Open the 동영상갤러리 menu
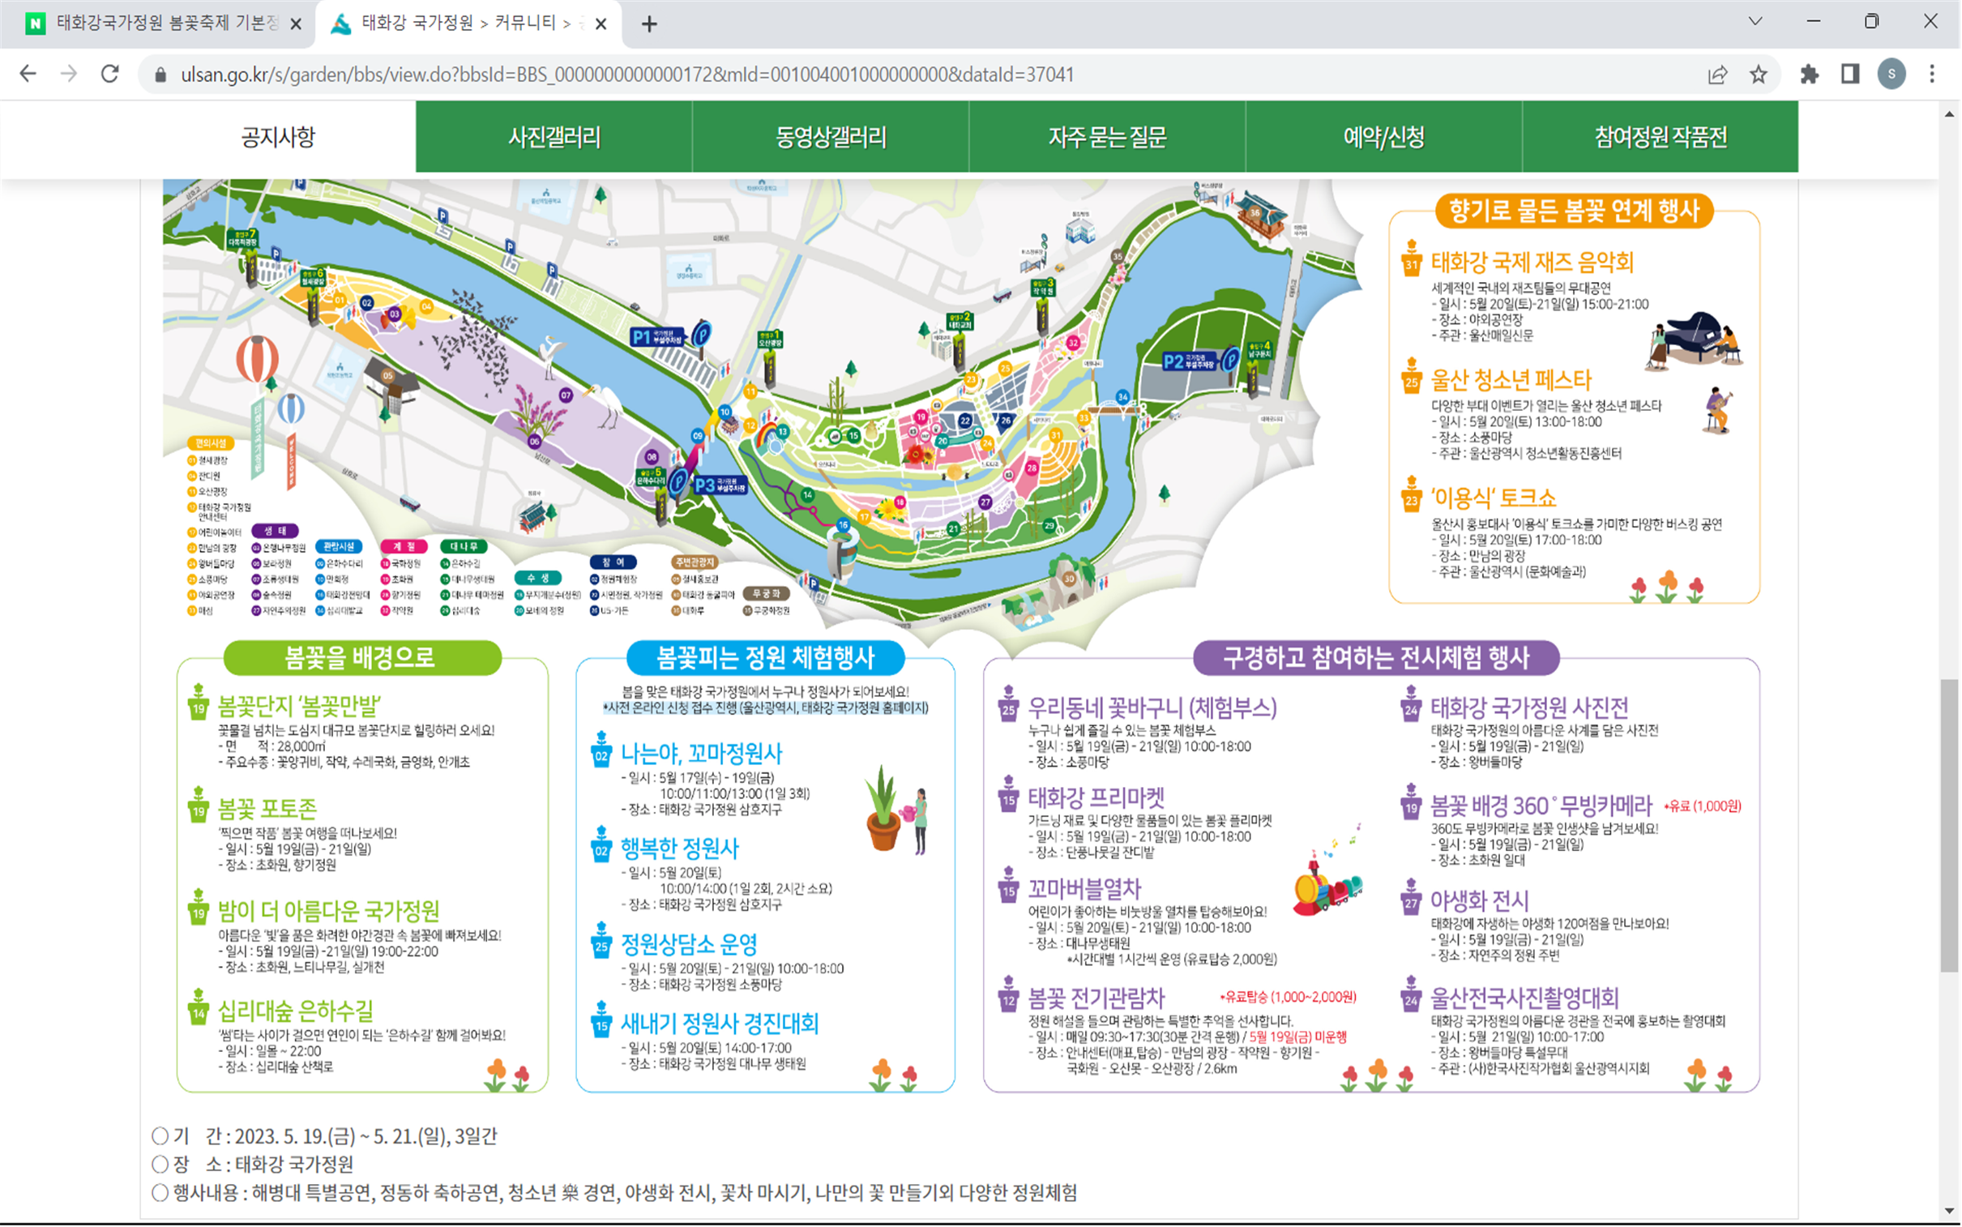 831,136
